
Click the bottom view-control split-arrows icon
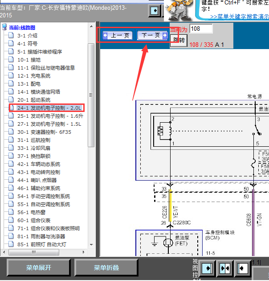225,268
